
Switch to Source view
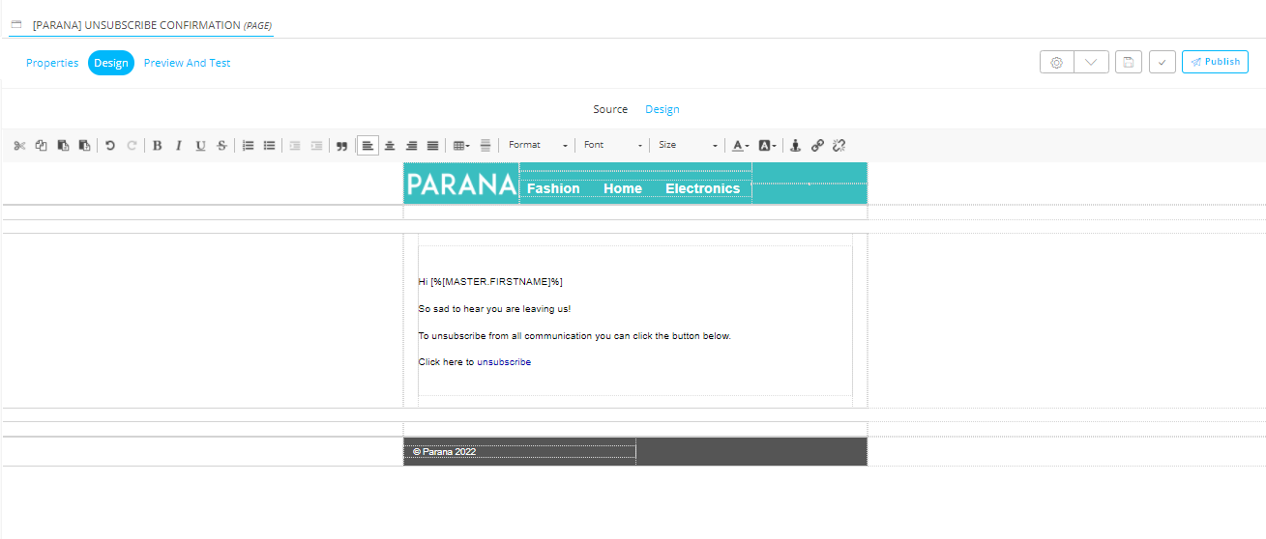(610, 109)
